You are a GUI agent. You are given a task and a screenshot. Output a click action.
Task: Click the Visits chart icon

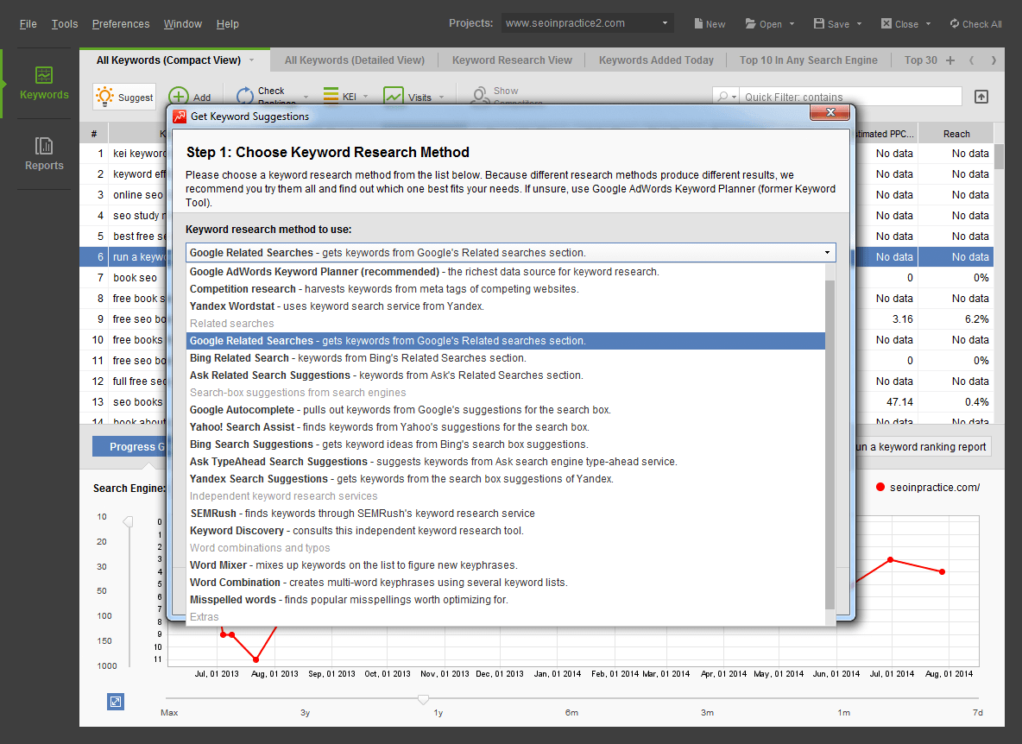(x=394, y=97)
